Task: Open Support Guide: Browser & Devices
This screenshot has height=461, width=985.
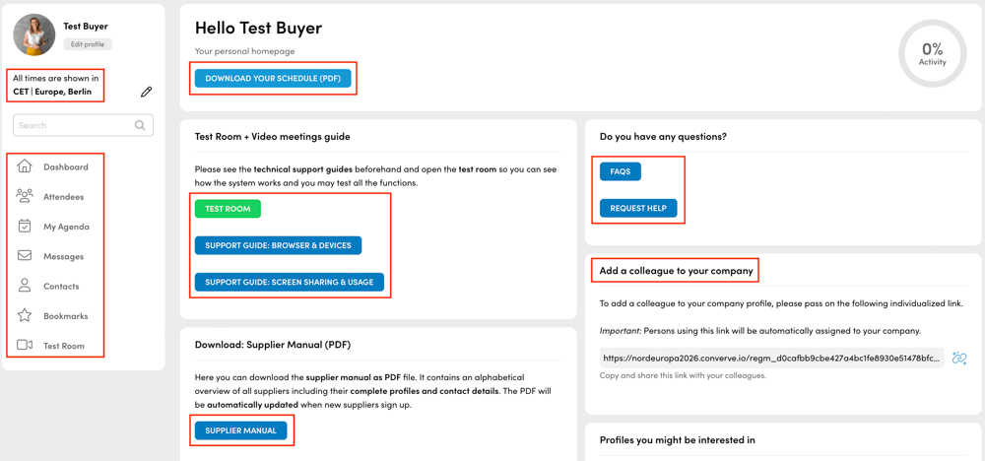Action: 278,245
